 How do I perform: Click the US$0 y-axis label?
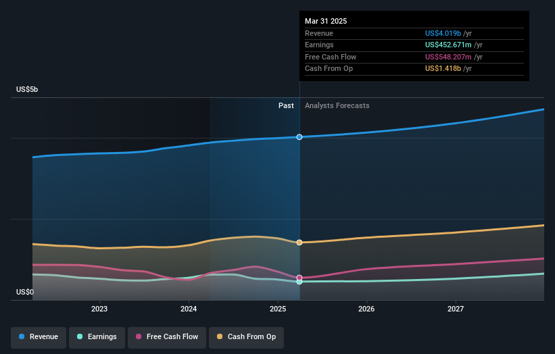point(25,292)
